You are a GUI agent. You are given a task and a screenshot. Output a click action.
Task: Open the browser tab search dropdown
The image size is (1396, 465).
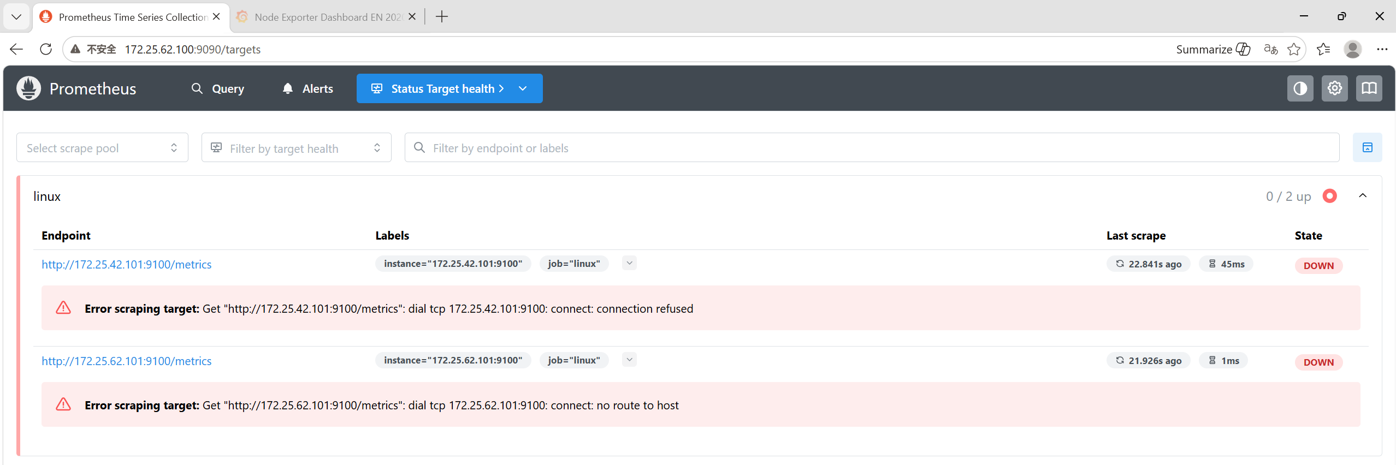pyautogui.click(x=16, y=17)
